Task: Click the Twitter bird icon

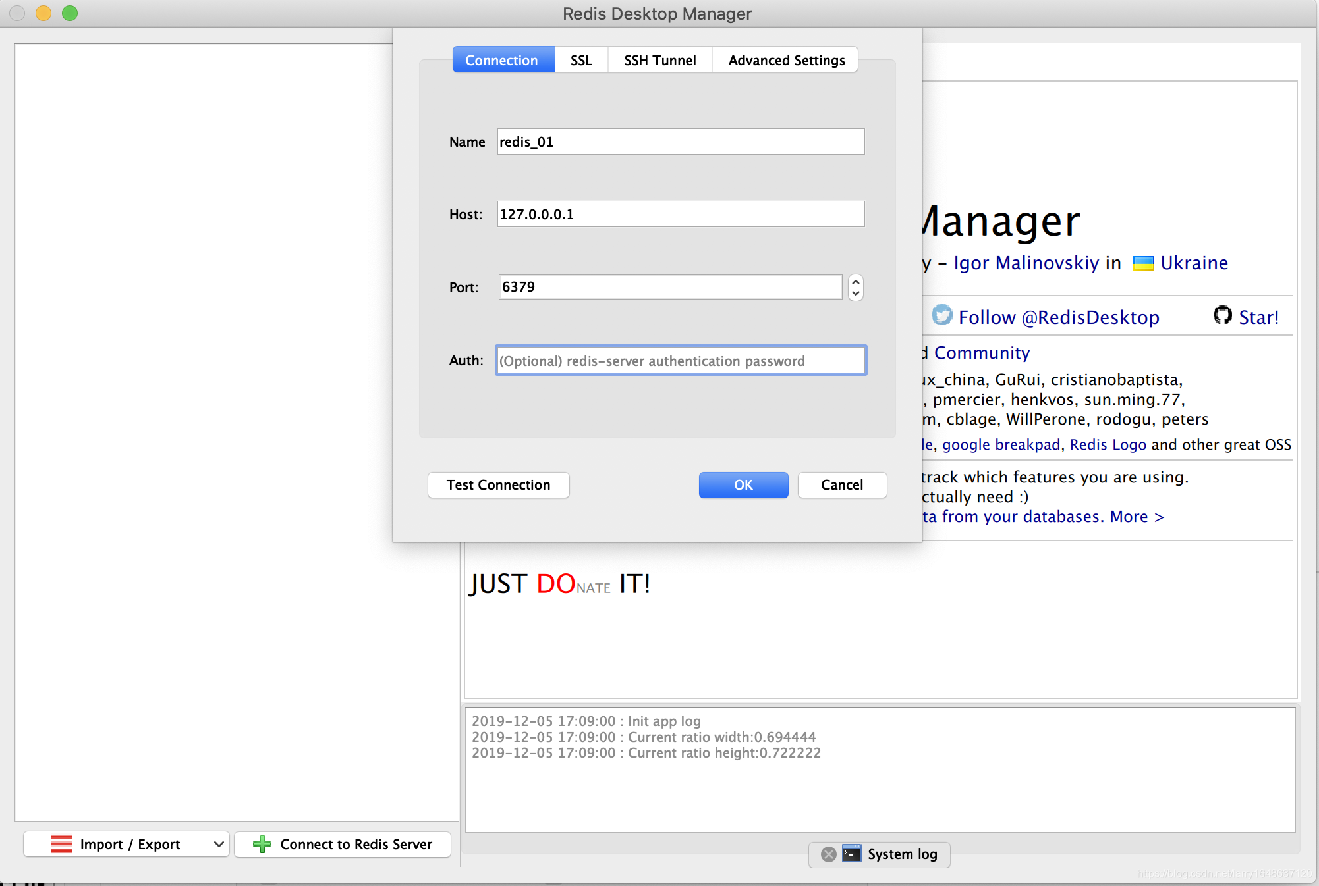Action: [942, 315]
